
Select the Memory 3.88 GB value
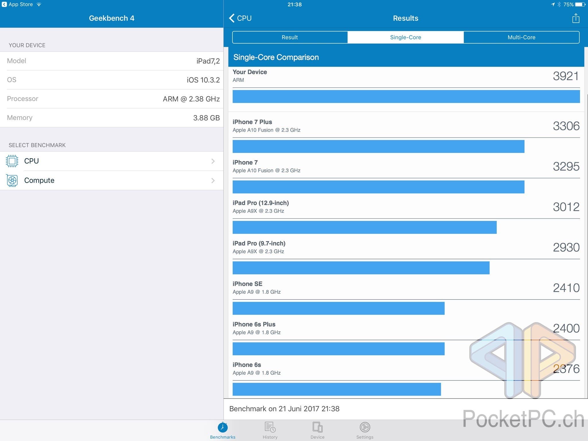point(206,118)
